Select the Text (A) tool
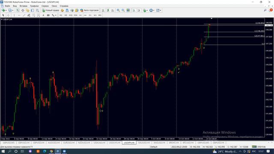This screenshot has width=274, height=154. (43, 15)
